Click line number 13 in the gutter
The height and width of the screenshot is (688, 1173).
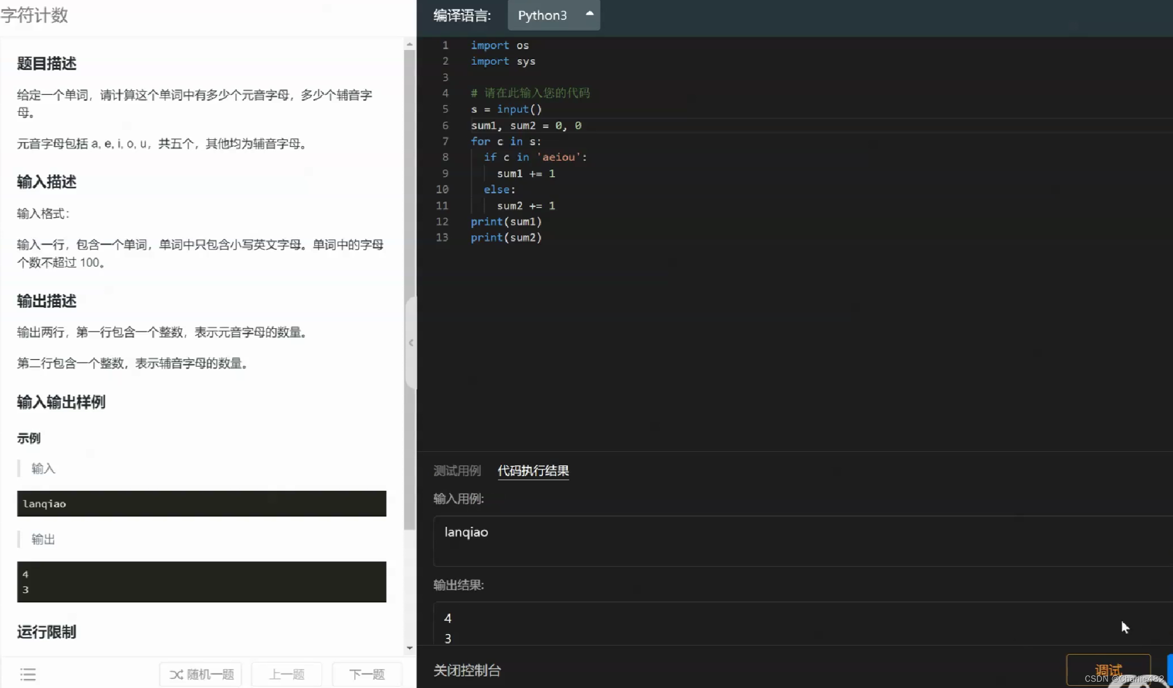[442, 237]
